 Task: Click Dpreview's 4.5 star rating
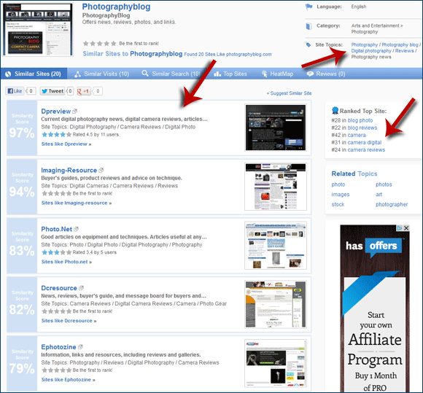[x=56, y=134]
